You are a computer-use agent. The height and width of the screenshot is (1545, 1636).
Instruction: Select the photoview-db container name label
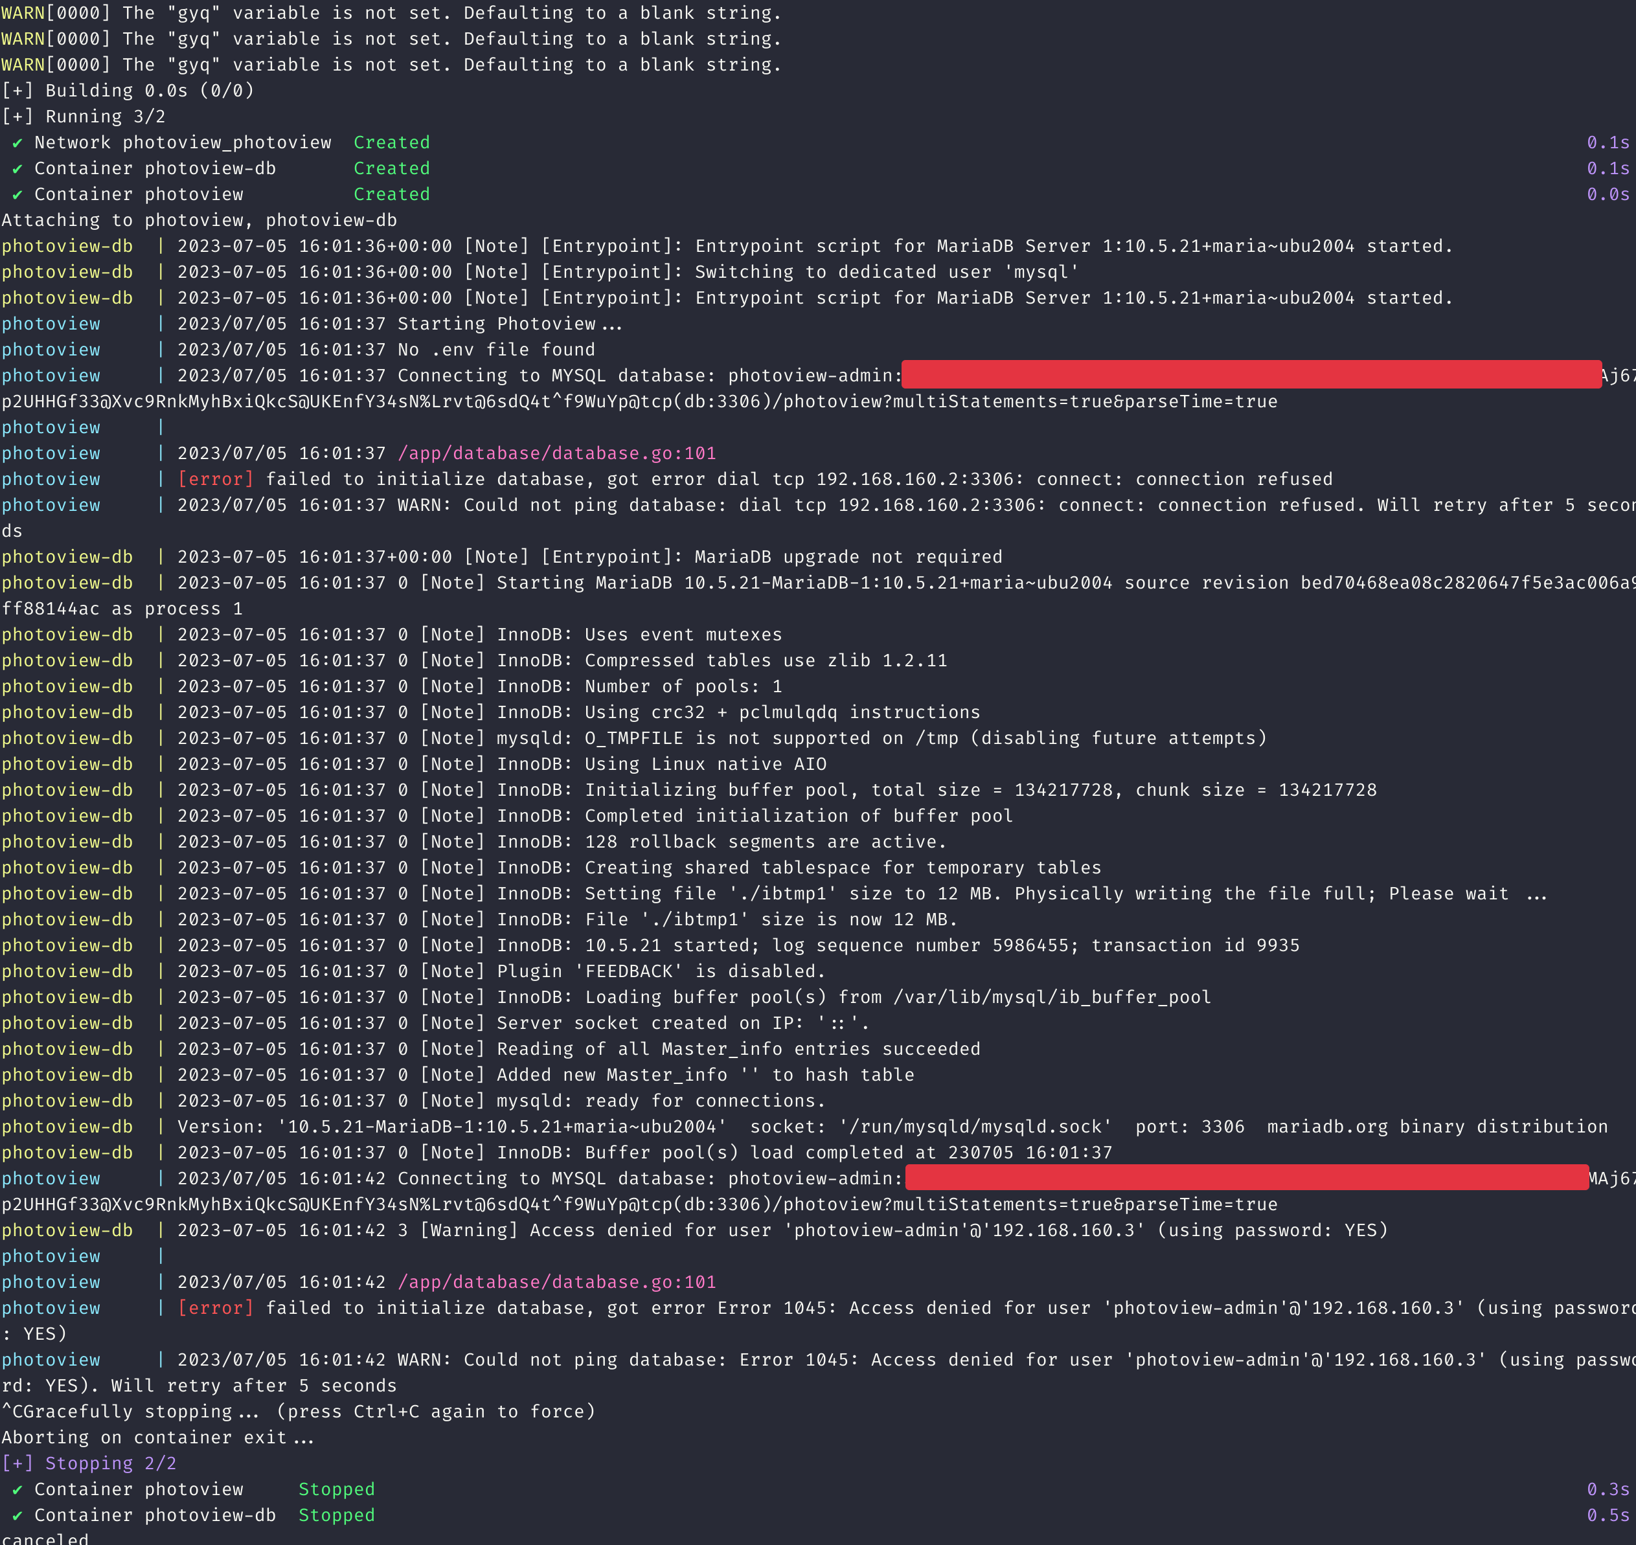[x=67, y=245]
